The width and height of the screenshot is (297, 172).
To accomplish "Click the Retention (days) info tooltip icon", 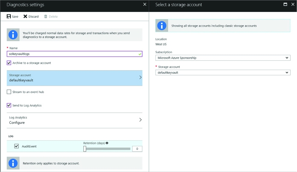I will (107, 143).
